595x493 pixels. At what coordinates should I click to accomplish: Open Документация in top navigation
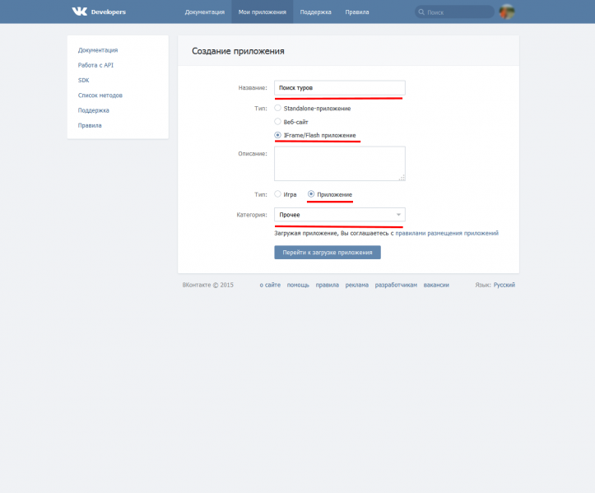(204, 12)
